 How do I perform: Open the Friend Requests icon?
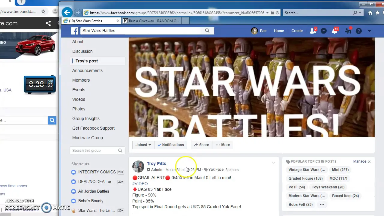(313, 31)
